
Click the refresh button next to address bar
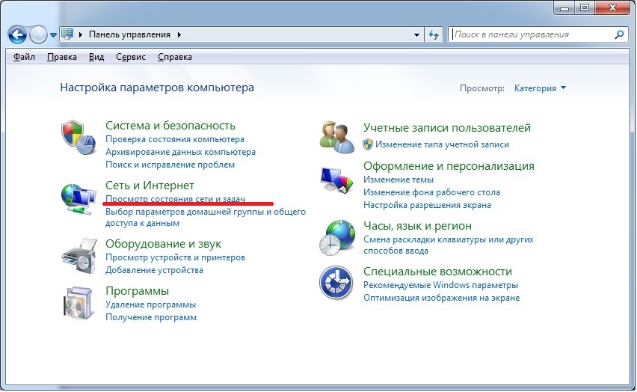[434, 35]
